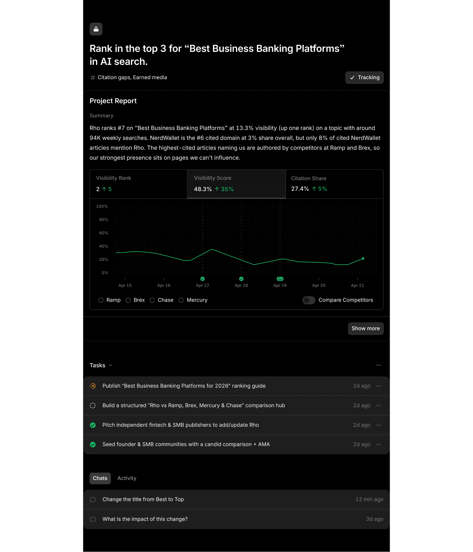Click the chart endpoint dot near Apr 21
Screen dimensions: 473x552
coord(363,258)
